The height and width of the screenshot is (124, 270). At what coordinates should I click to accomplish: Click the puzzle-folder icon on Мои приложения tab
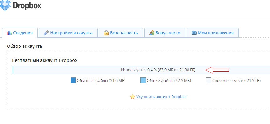point(194,33)
